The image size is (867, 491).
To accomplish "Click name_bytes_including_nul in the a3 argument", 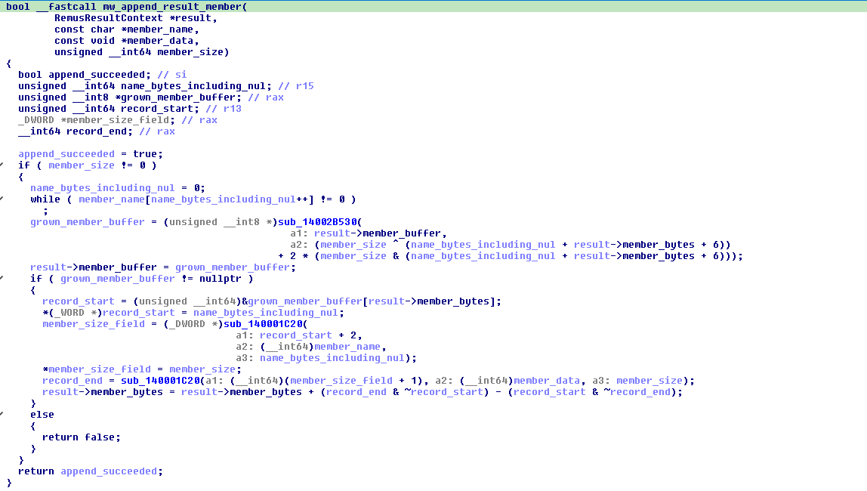I will click(332, 358).
